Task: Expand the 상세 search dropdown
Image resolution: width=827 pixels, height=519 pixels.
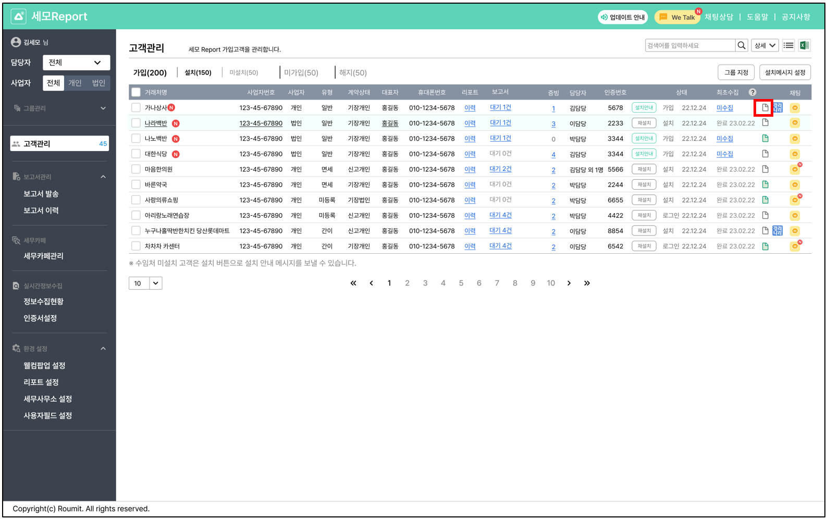Action: pos(764,45)
